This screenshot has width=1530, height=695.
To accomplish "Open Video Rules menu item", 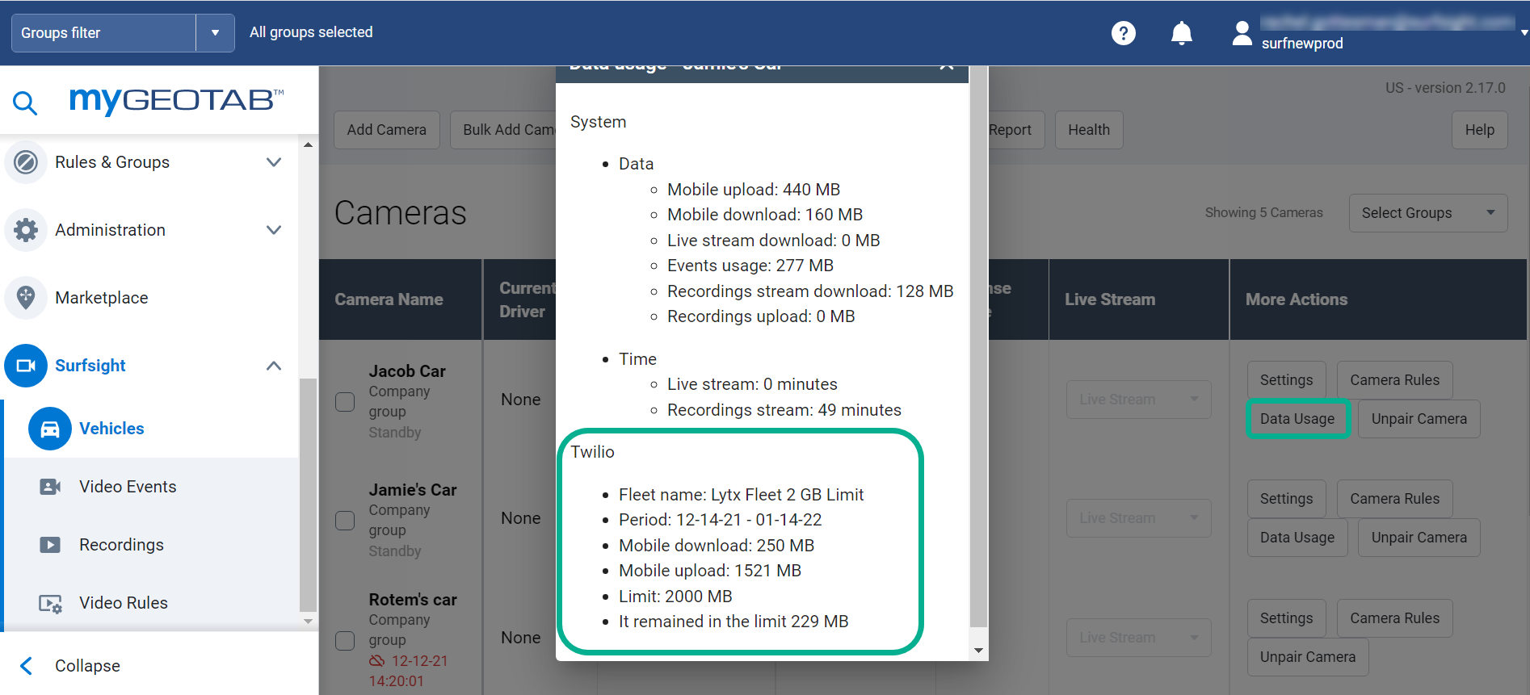I will click(124, 603).
